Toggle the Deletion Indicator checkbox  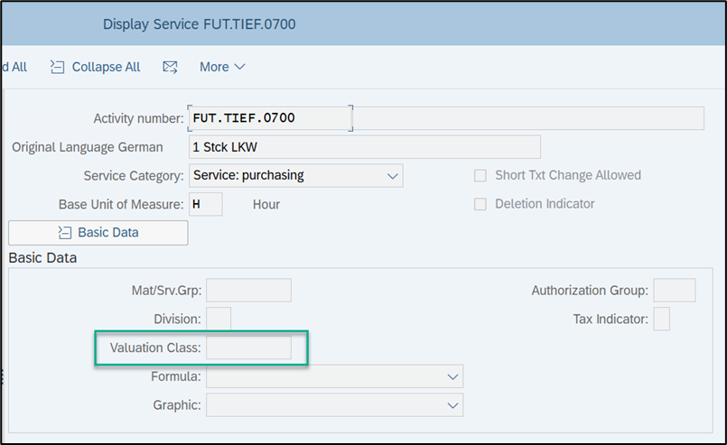[x=480, y=204]
